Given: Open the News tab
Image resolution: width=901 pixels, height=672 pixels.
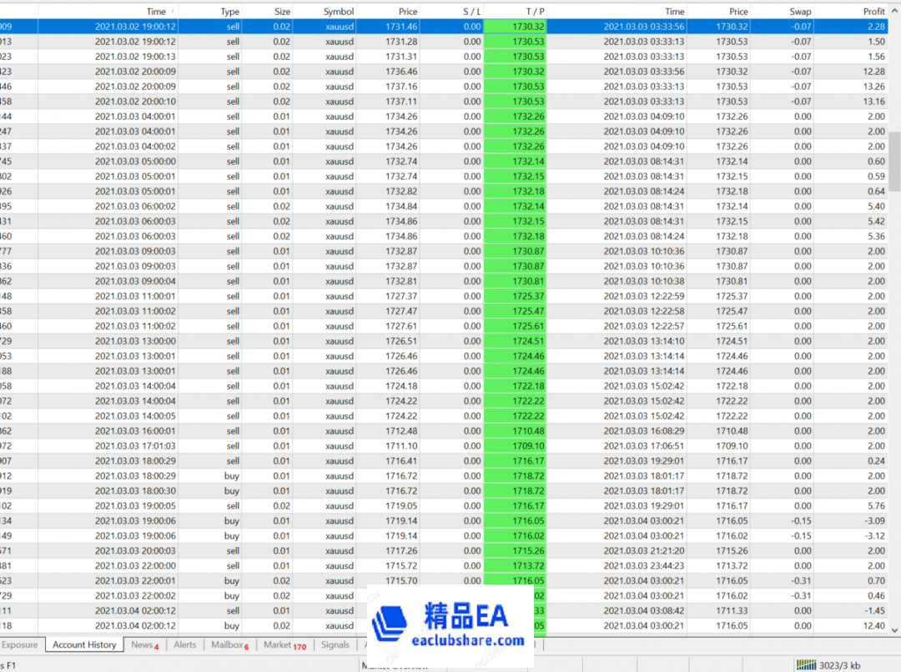Looking at the screenshot, I should (140, 644).
